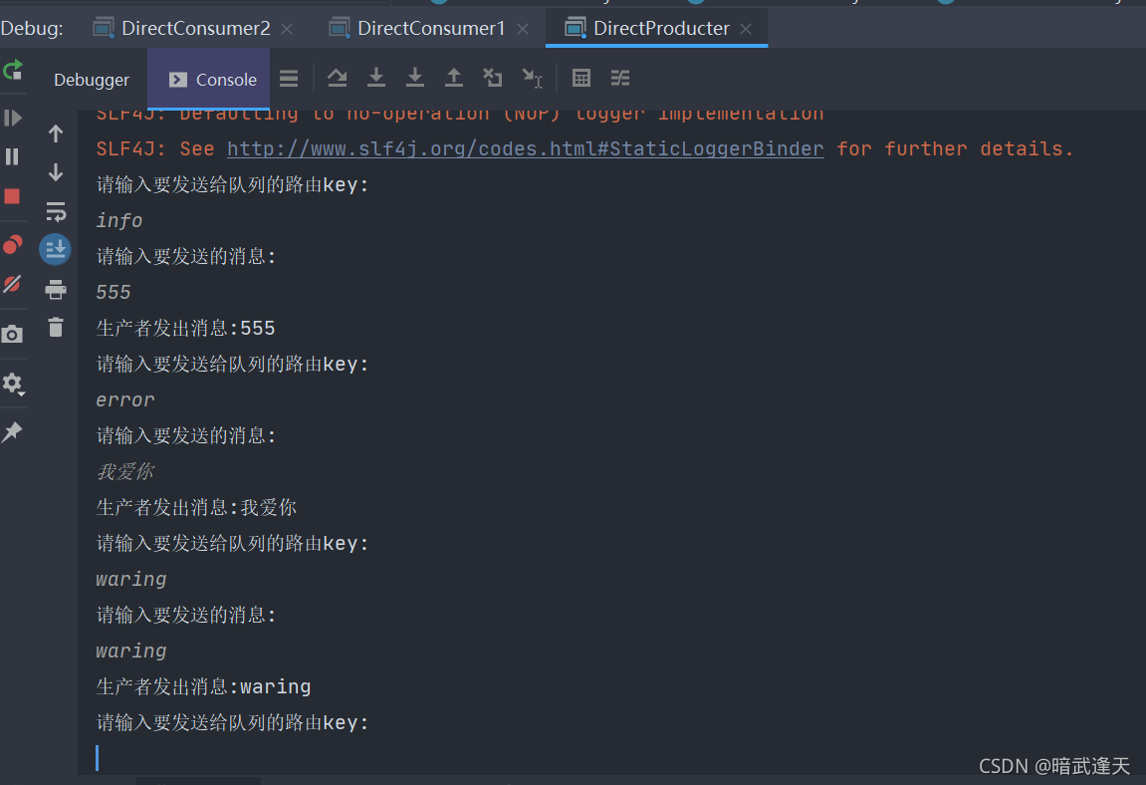Click Run to Cursor icon
Image resolution: width=1146 pixels, height=785 pixels.
pyautogui.click(x=532, y=78)
